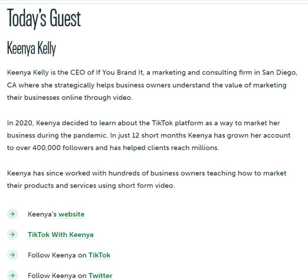
Task: Click the paragraph starting "Keenya has since worked"
Action: click(147, 179)
